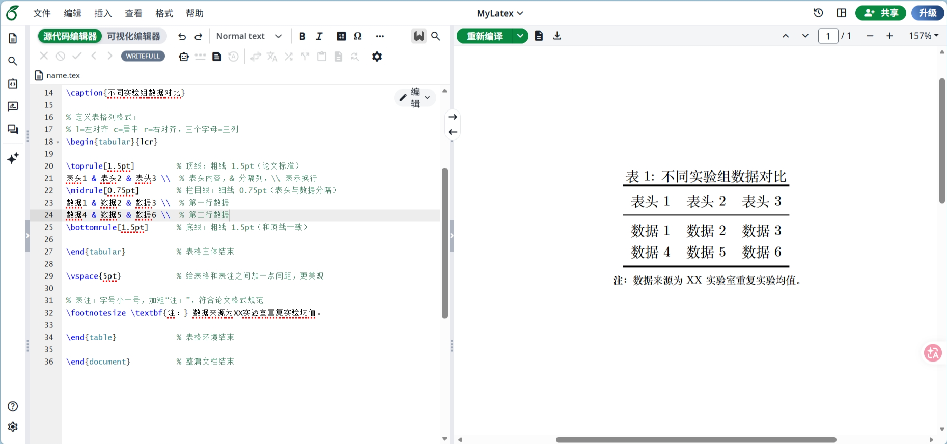Click the WRITEFULL pill button

pos(143,56)
